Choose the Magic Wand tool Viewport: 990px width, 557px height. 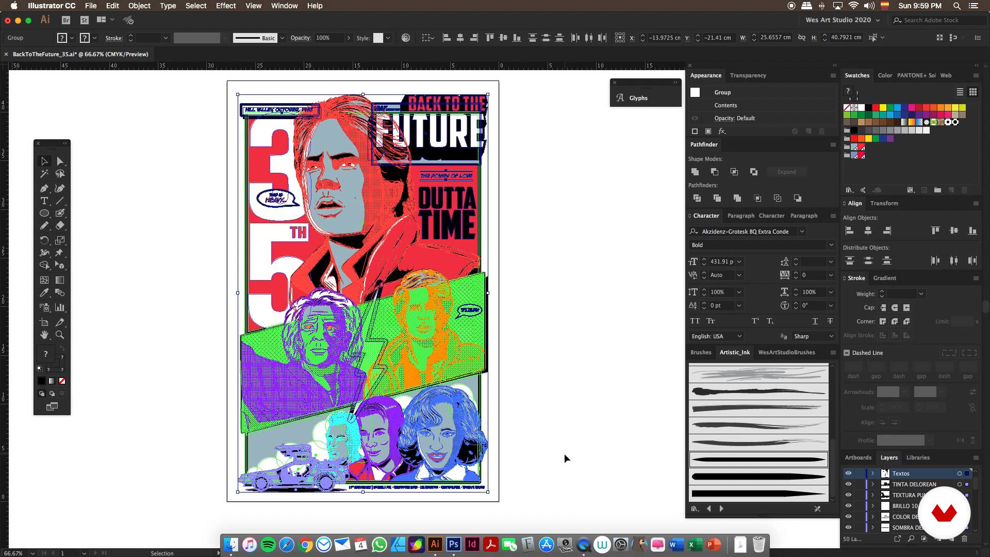point(44,174)
